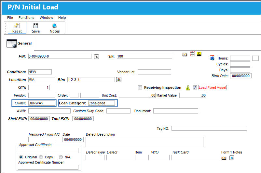Select the Copy radio button

pos(41,157)
